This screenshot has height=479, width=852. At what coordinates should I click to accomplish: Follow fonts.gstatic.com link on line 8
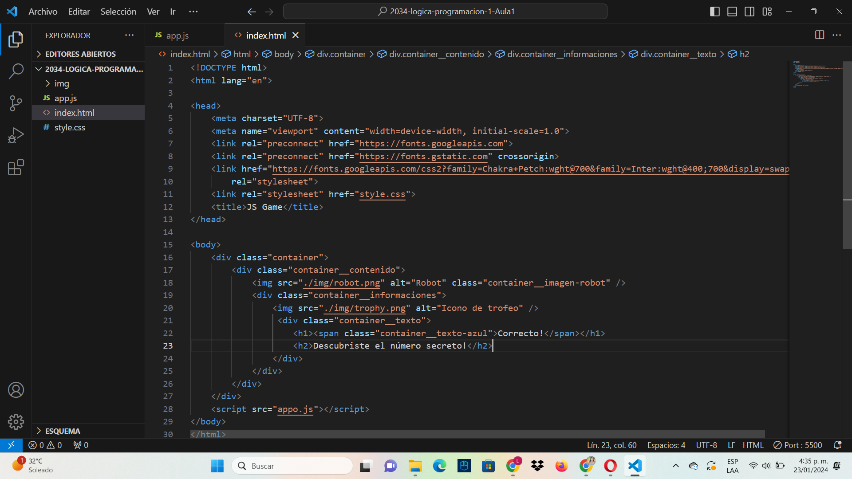(423, 157)
